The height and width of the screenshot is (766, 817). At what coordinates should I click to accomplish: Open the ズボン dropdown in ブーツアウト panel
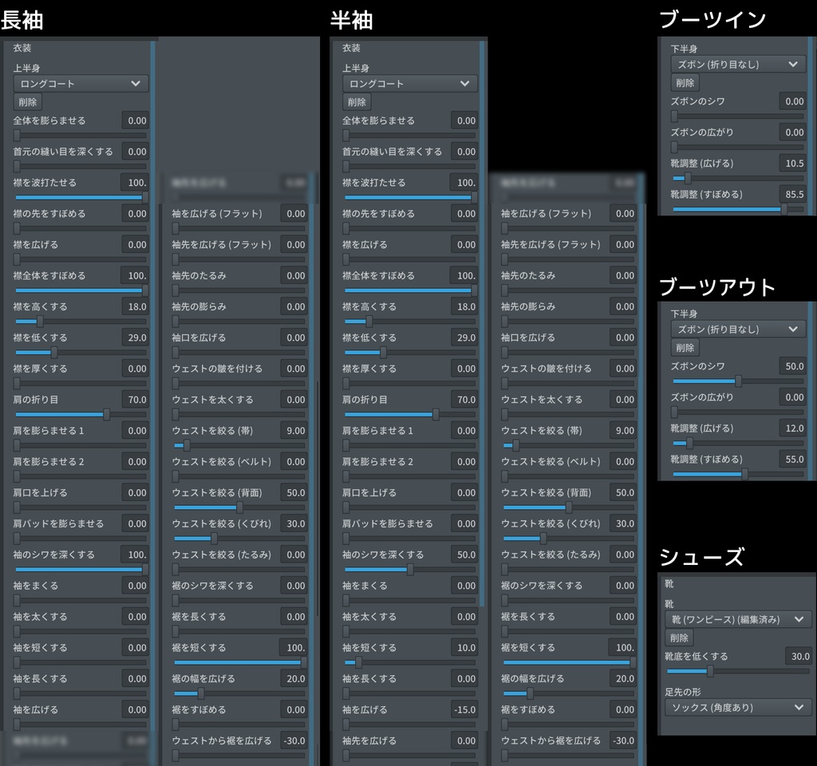pyautogui.click(x=736, y=329)
